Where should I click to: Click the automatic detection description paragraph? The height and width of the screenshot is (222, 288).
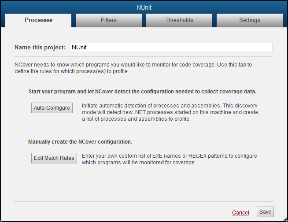[170, 112]
